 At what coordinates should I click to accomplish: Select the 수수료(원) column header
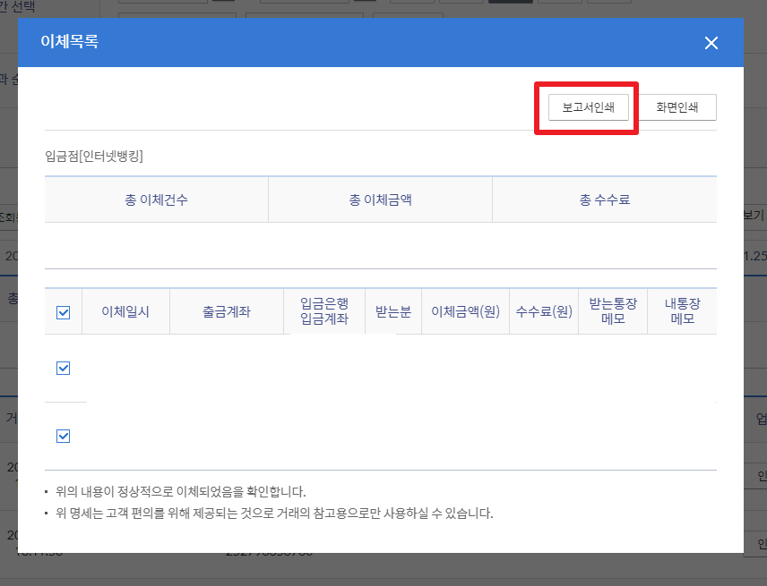point(544,312)
